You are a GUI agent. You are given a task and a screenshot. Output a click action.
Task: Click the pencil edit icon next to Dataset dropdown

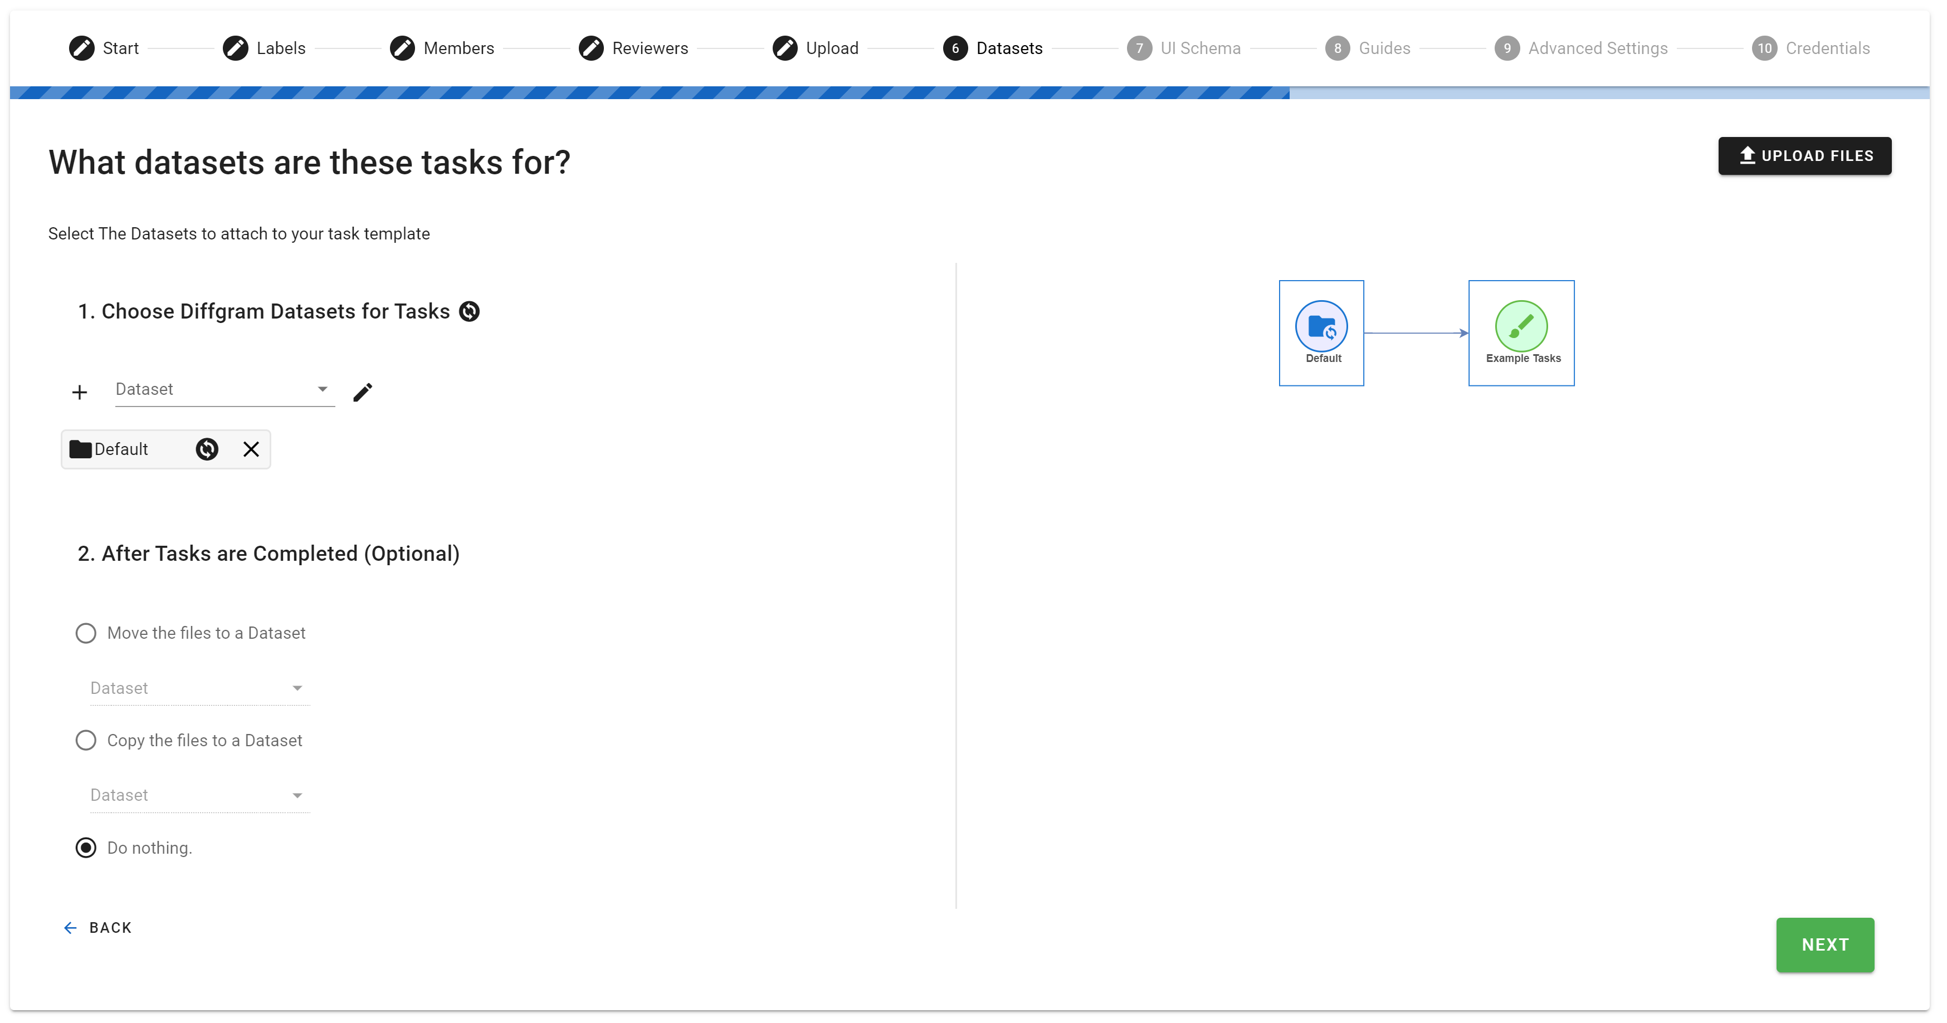[x=363, y=392]
